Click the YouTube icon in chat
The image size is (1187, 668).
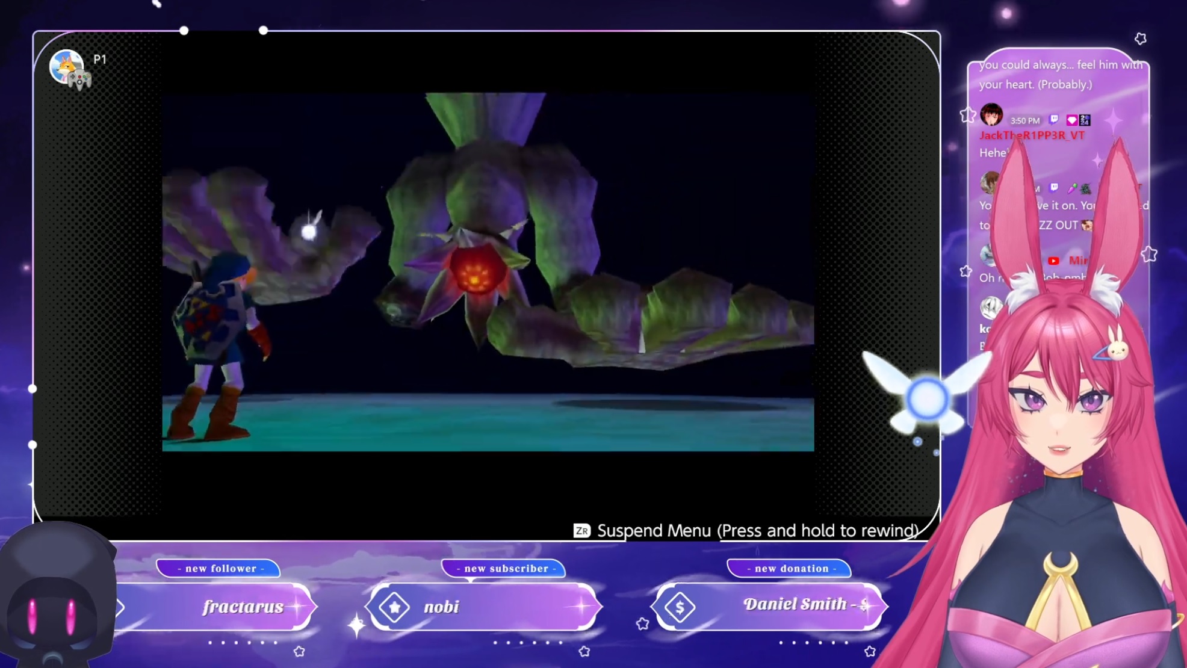pos(1053,261)
